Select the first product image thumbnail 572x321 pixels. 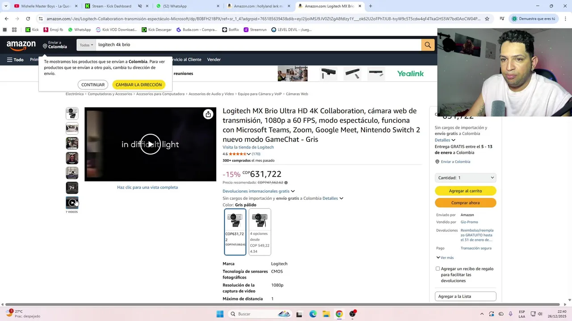click(72, 113)
